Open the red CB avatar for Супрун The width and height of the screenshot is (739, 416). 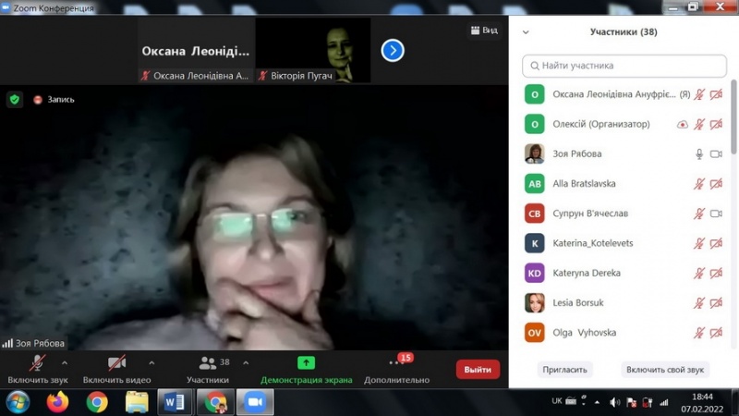point(535,214)
